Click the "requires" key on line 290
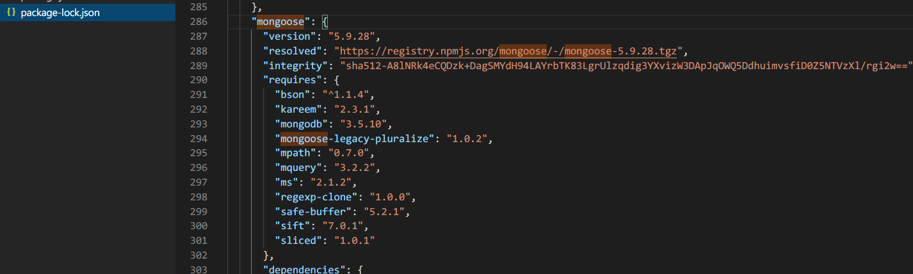The height and width of the screenshot is (274, 913). pos(293,79)
